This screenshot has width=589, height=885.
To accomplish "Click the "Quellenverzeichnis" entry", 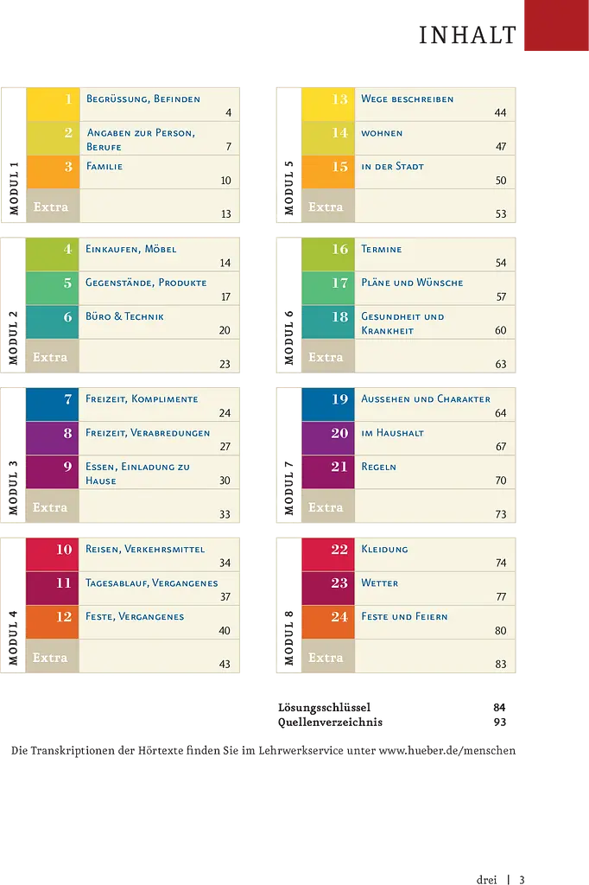I will click(x=330, y=723).
